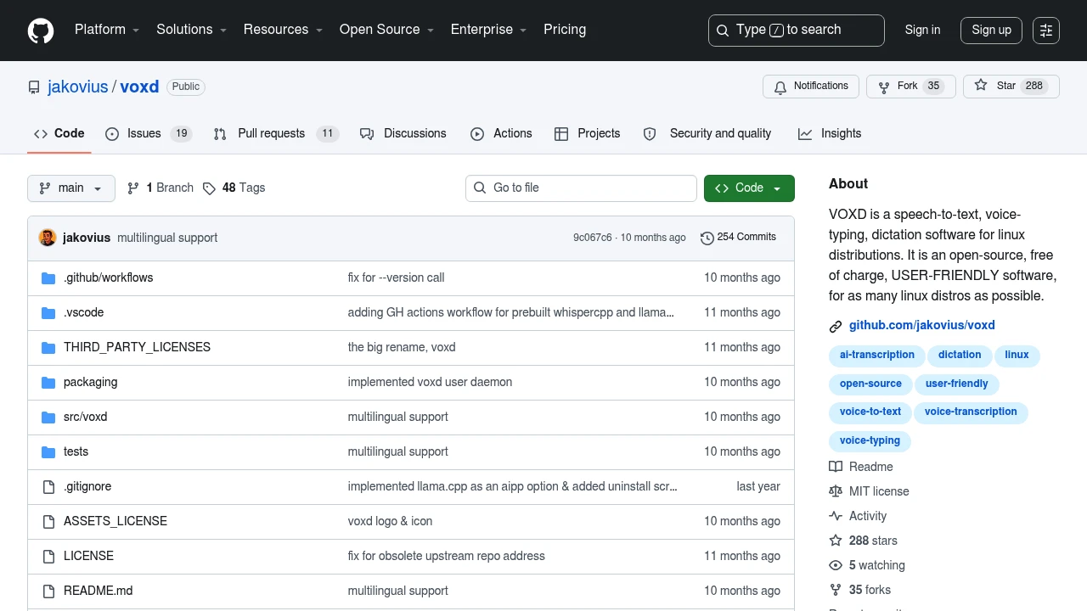Screen dimensions: 1087x611
Task: Switch to the Pull requests tab
Action: pos(276,134)
